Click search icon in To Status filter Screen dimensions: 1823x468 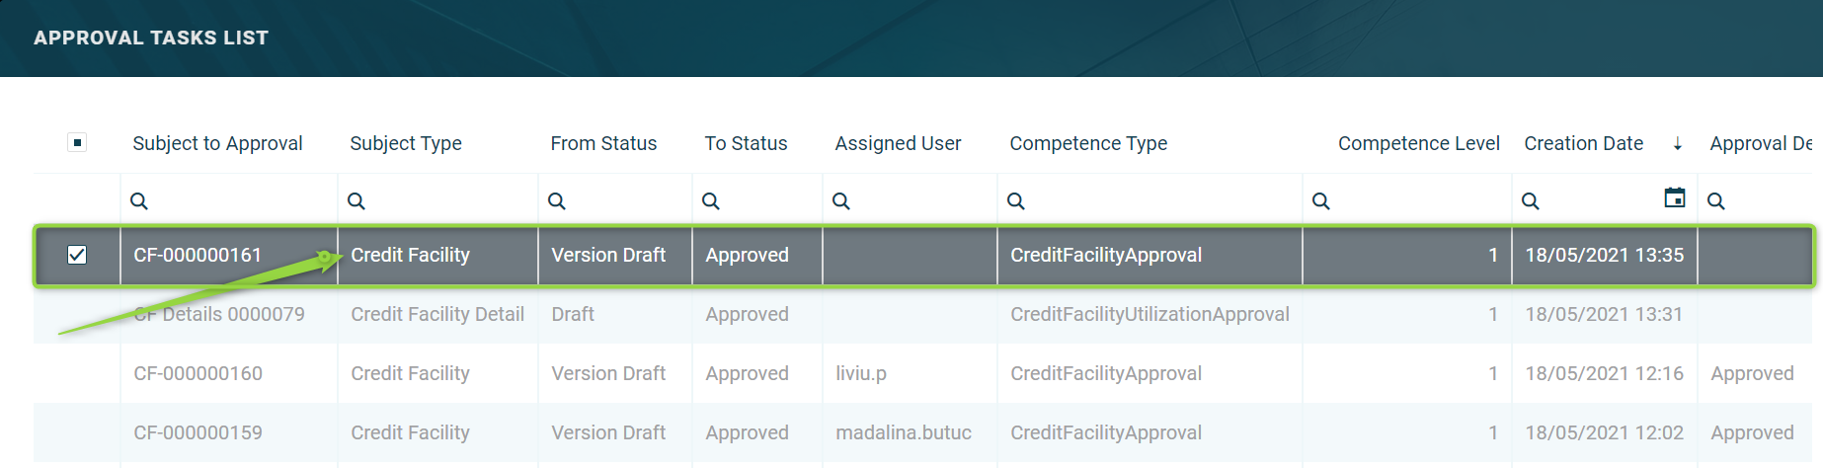[x=711, y=201]
